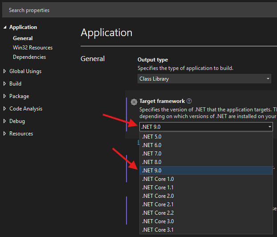The image size is (277, 237).
Task: Select General under Application
Action: tap(23, 38)
